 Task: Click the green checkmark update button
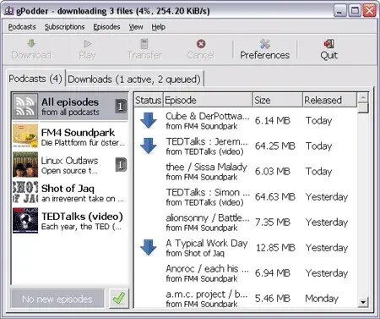[x=118, y=298]
